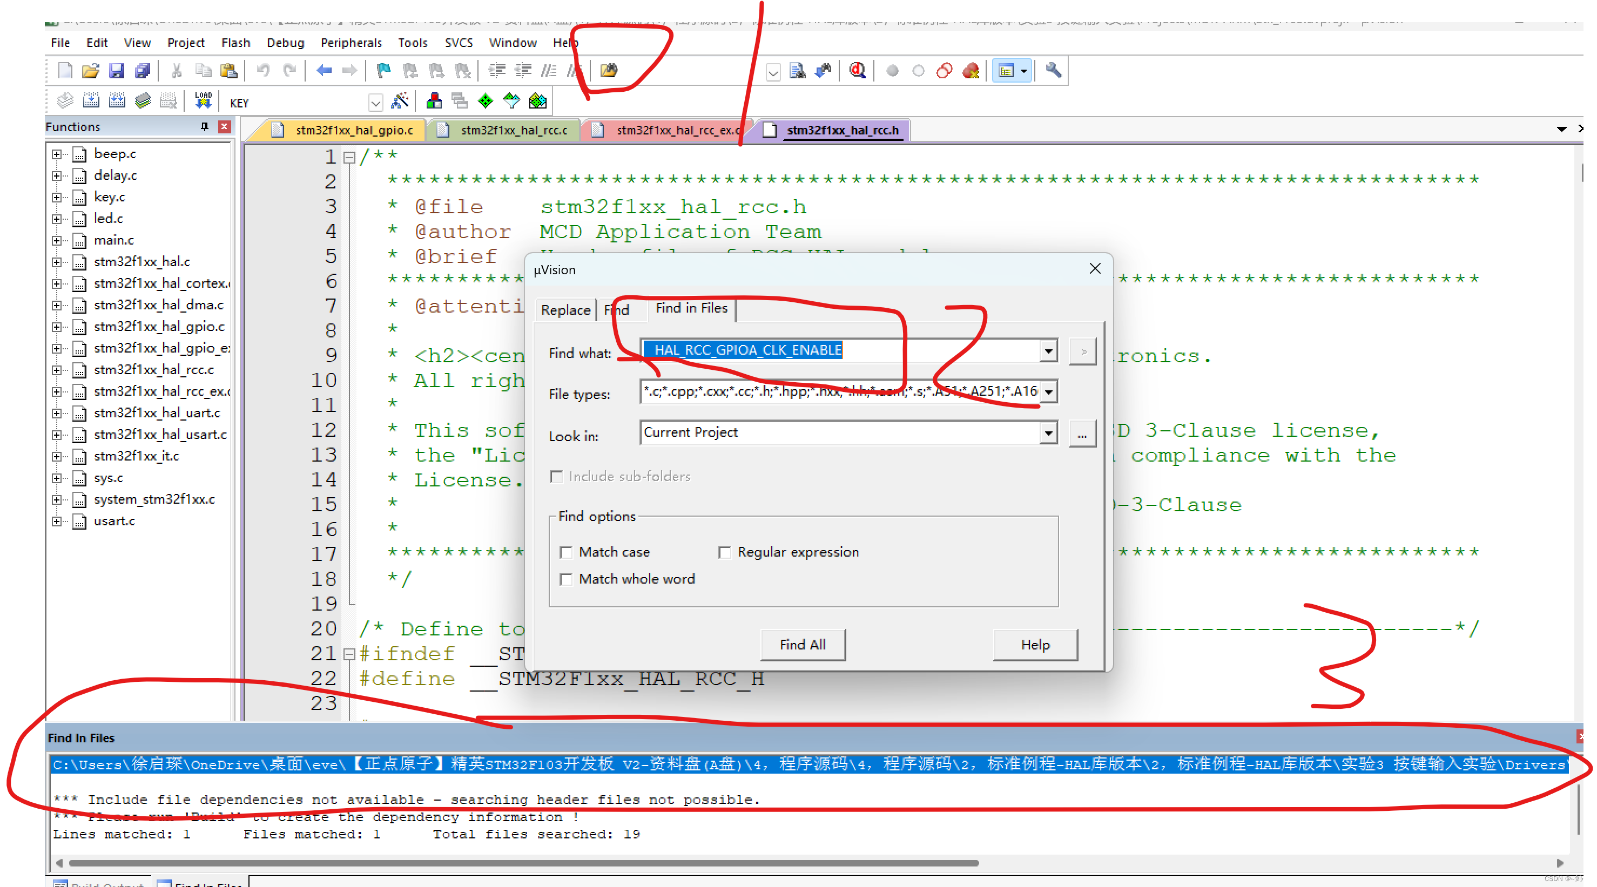Image resolution: width=1597 pixels, height=887 pixels.
Task: Open the Configuration wrench icon
Action: click(1053, 71)
